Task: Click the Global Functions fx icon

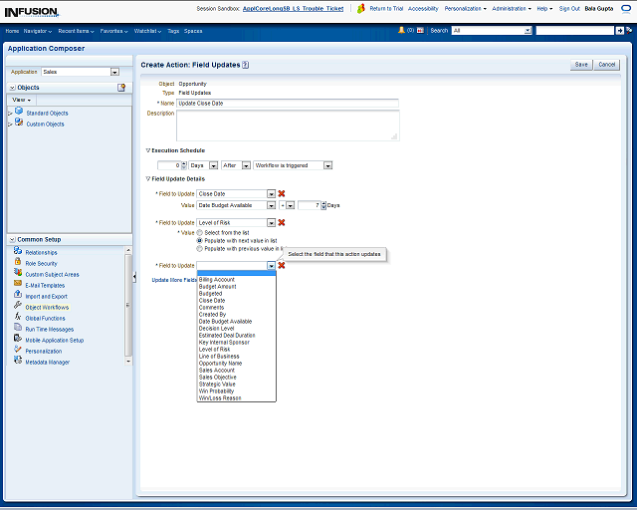Action: click(x=18, y=318)
